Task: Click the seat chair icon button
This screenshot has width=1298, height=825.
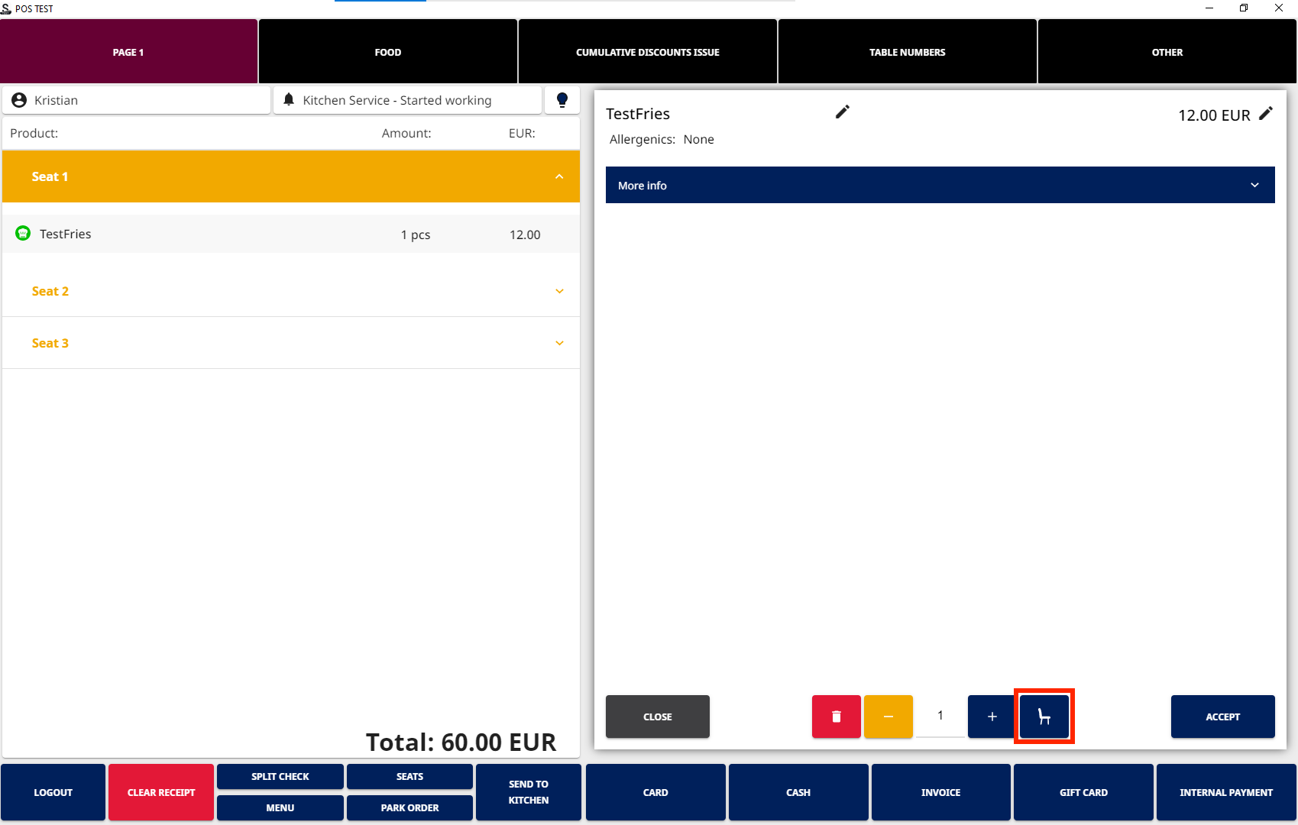Action: [1044, 717]
